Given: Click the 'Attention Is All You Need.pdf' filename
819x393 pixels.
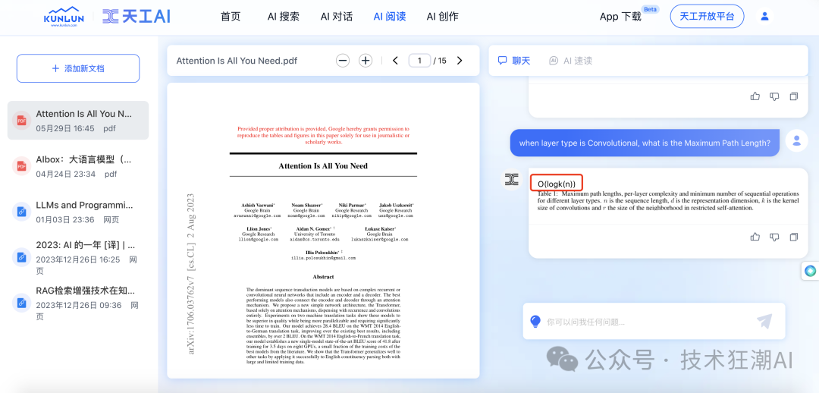Looking at the screenshot, I should (237, 61).
